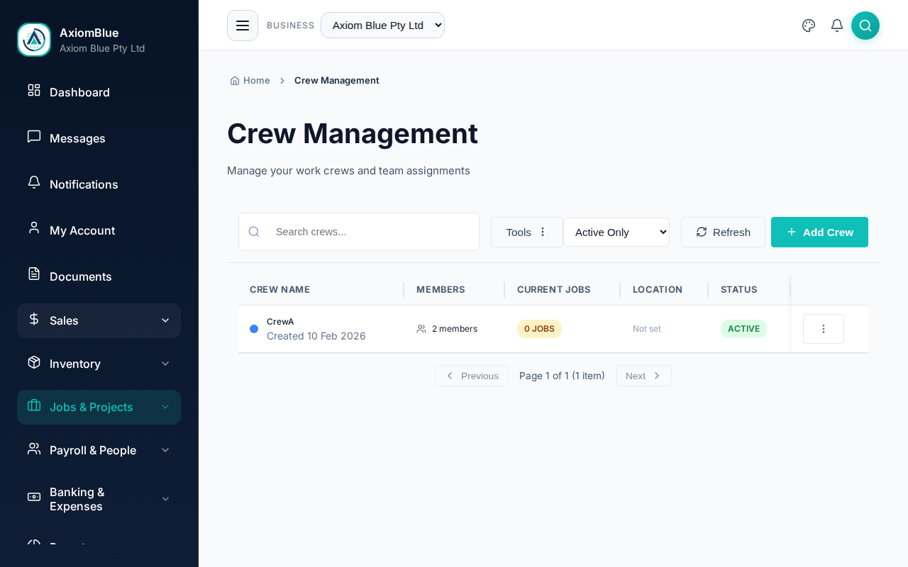The image size is (908, 567).
Task: Open My Account in sidebar
Action: click(99, 230)
